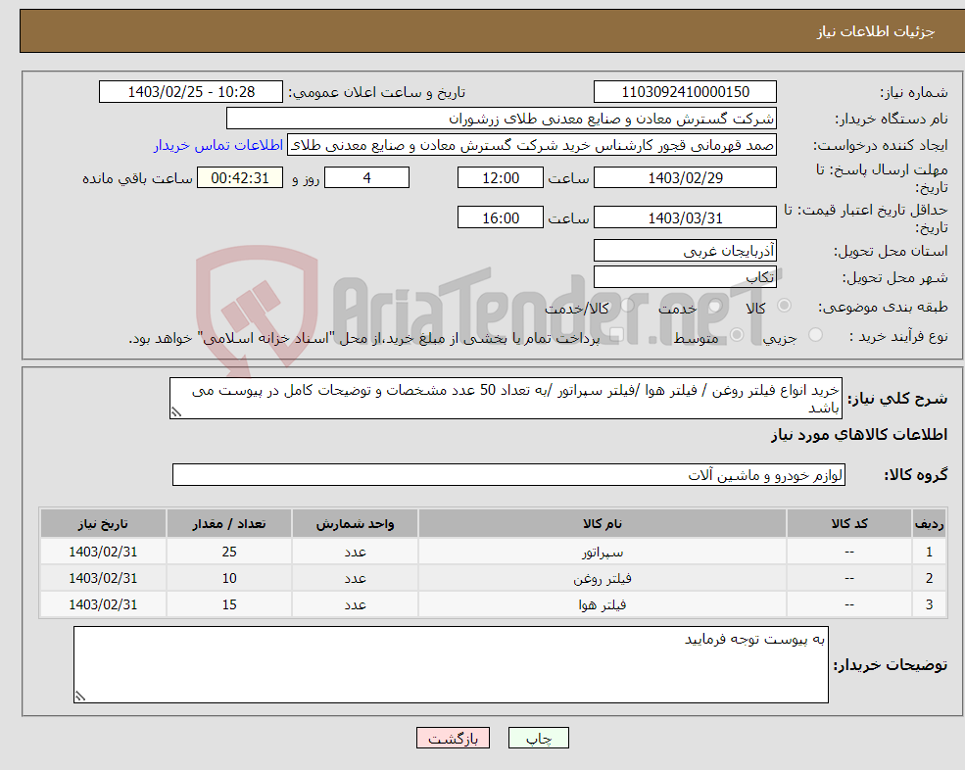965x770 pixels.
Task: Open the اطلاعات تماس خریدار link
Action: (x=217, y=145)
